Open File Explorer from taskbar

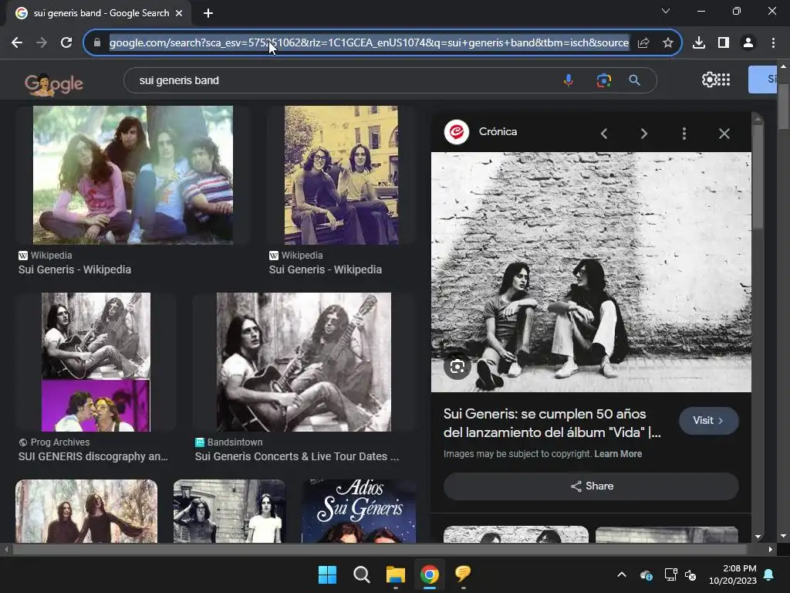pyautogui.click(x=396, y=574)
